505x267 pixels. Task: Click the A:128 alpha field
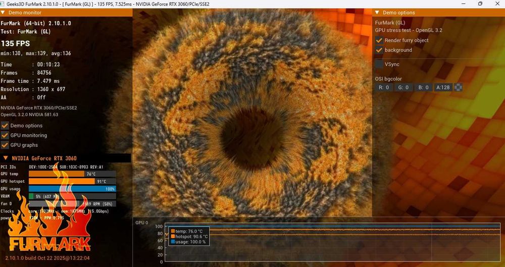tap(443, 87)
